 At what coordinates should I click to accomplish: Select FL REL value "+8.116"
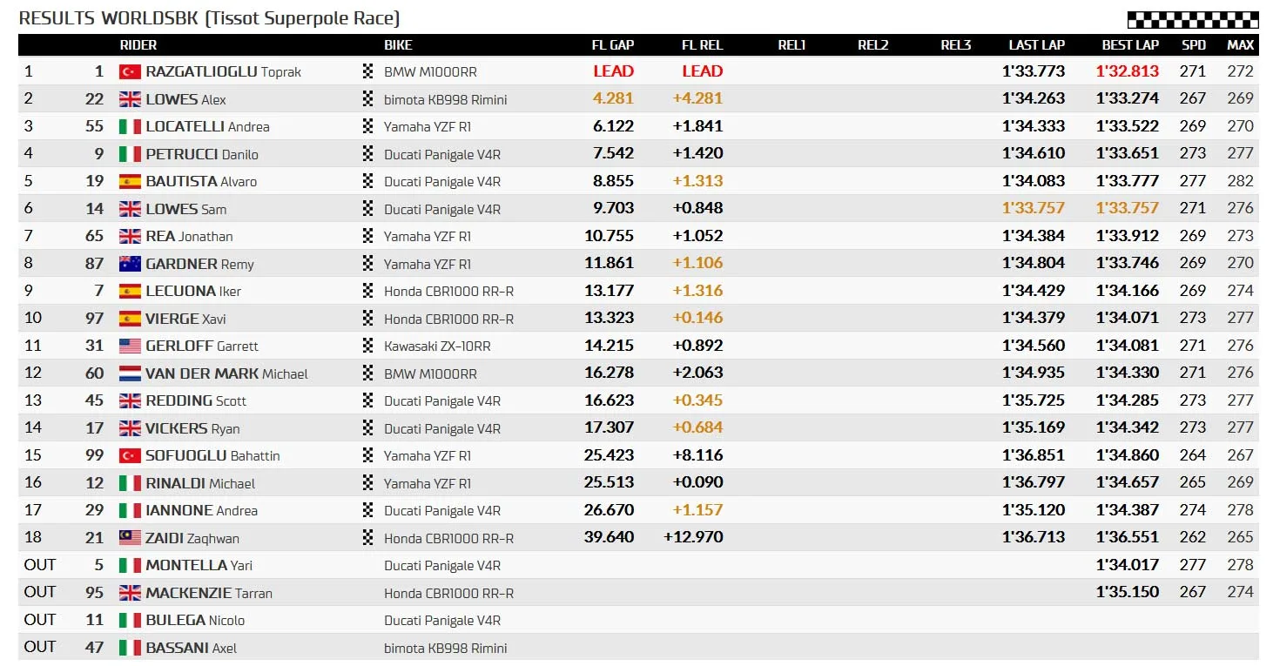(x=697, y=455)
